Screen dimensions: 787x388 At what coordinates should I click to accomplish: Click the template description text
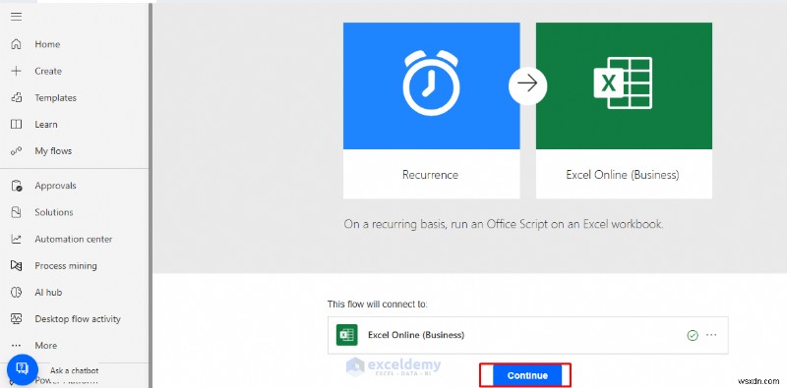(504, 224)
